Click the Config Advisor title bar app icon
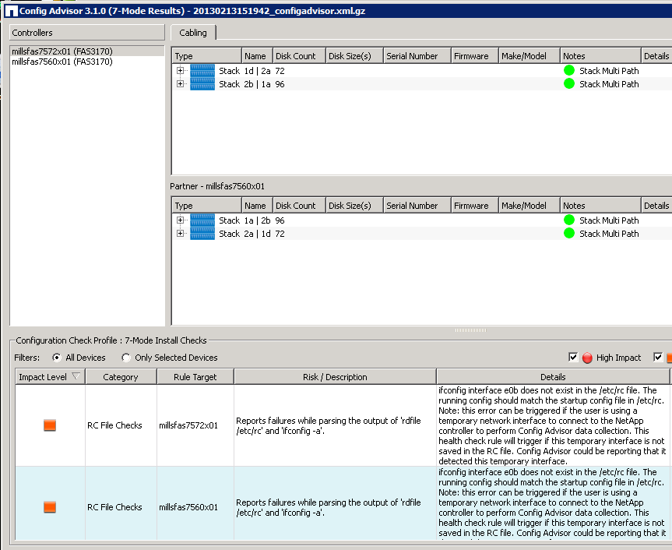Image resolution: width=672 pixels, height=550 pixels. (11, 11)
